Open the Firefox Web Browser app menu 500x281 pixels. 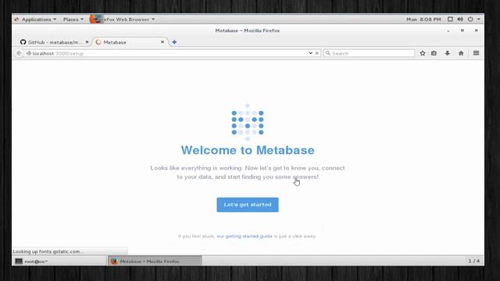click(123, 20)
